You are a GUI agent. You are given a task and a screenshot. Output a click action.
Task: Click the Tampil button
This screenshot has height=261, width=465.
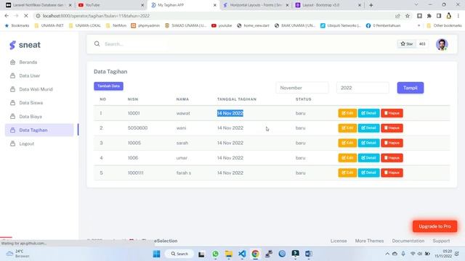coord(411,88)
